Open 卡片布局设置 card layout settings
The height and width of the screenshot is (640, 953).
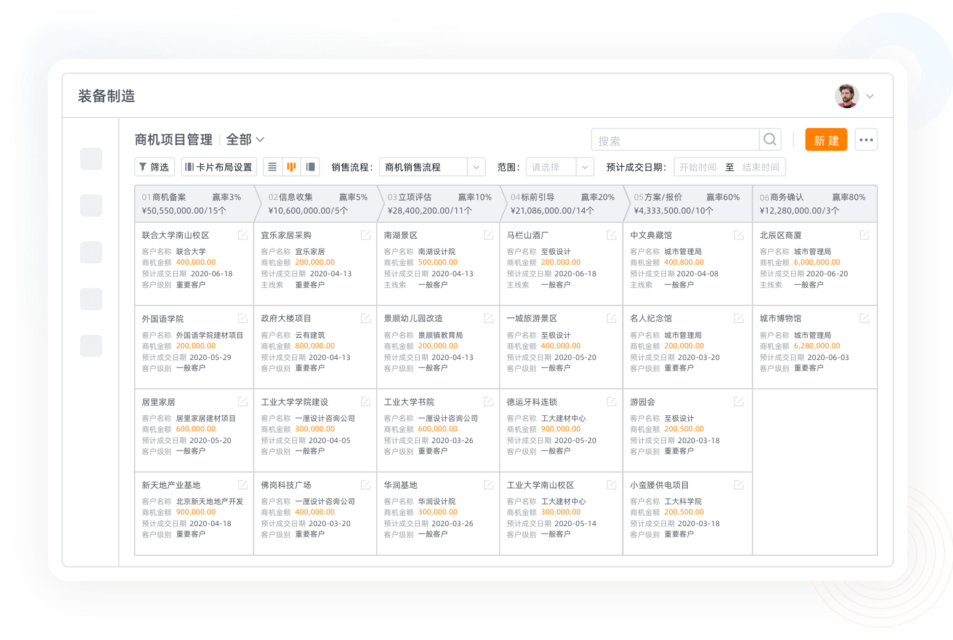pos(219,167)
